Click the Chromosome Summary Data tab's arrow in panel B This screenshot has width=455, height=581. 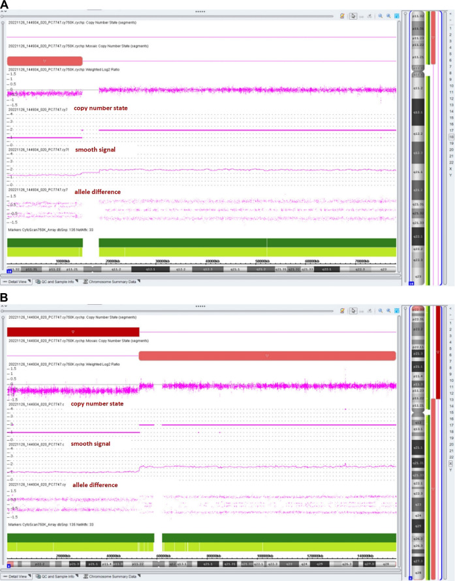(139, 576)
